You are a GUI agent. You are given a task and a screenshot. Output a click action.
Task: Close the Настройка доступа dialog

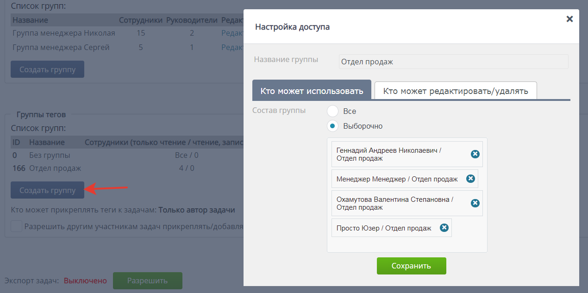(x=569, y=19)
